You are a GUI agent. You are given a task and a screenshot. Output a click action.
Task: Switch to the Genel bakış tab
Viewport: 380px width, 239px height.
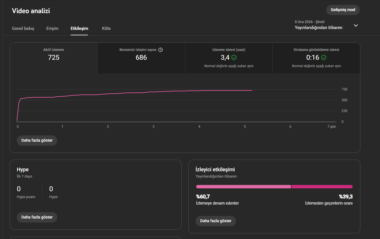click(23, 28)
